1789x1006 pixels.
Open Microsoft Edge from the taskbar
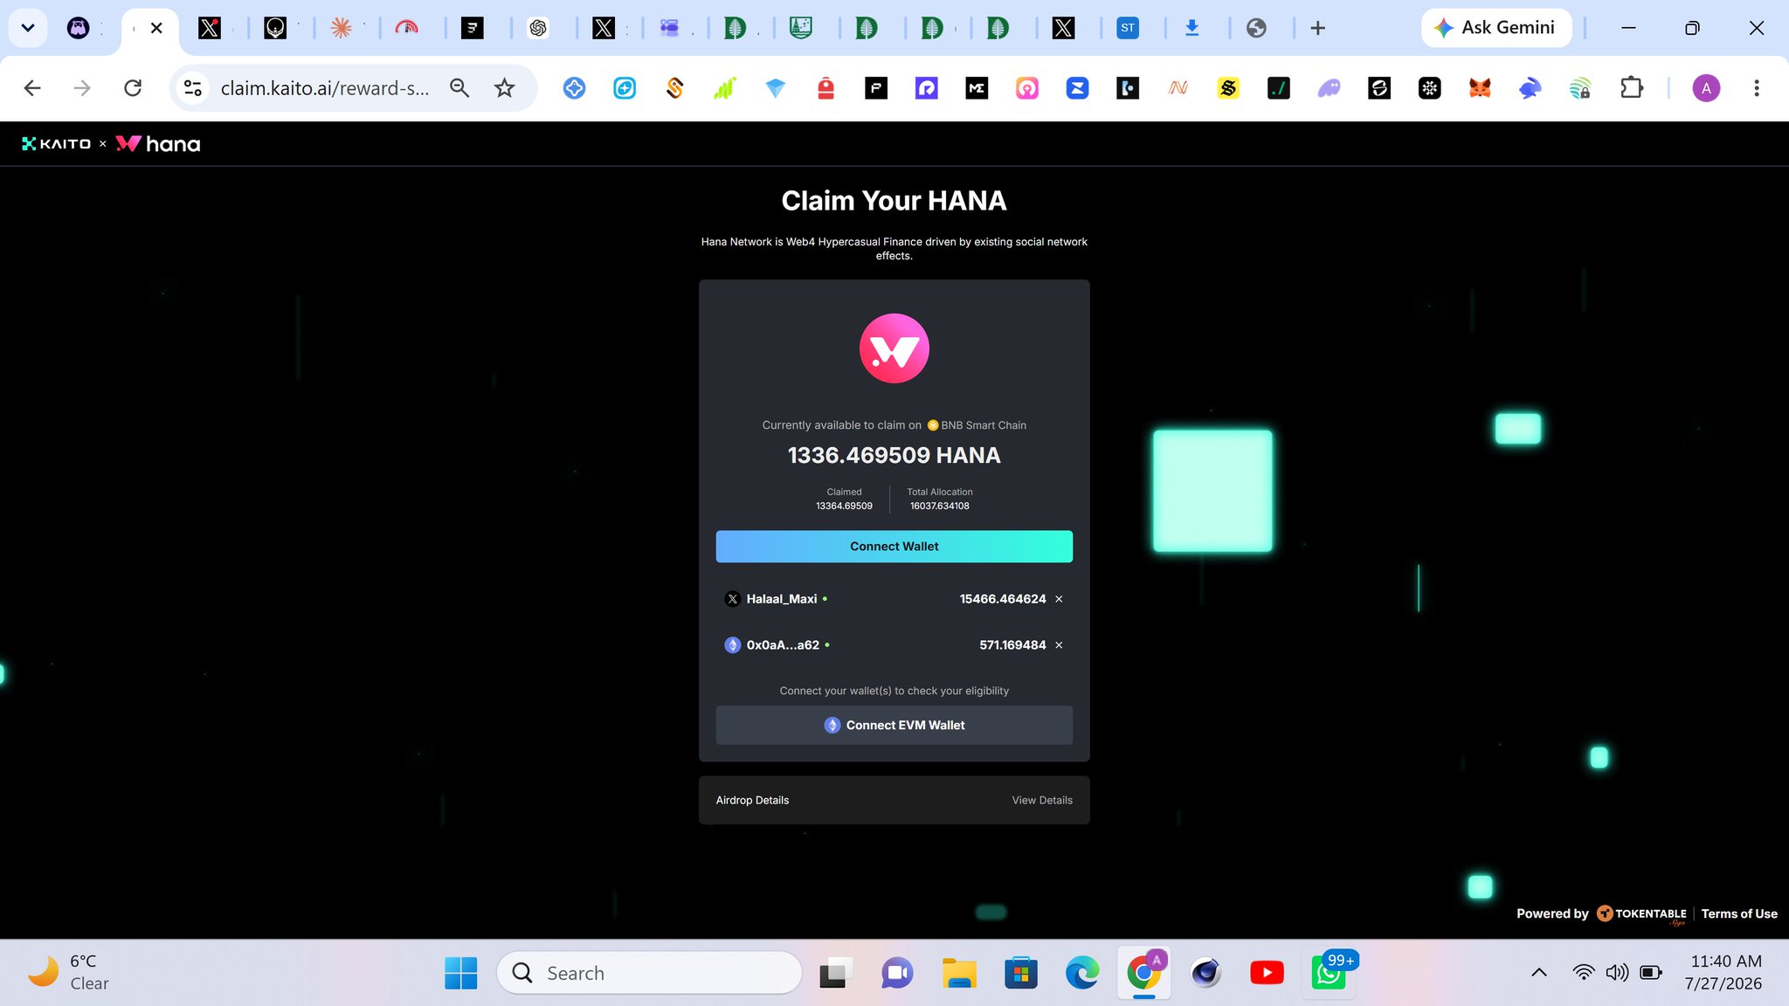coord(1082,973)
